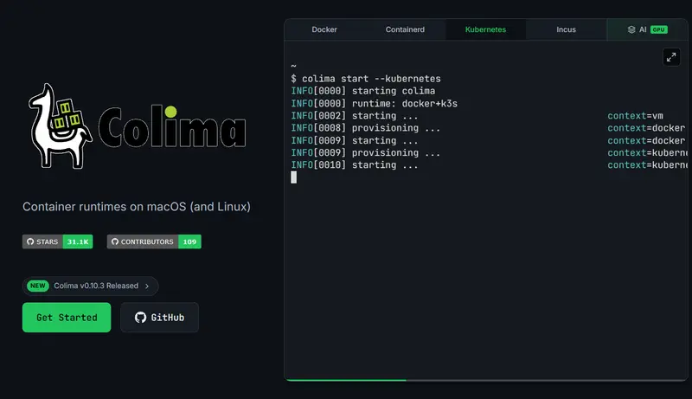Click the Get Started button
The width and height of the screenshot is (692, 399).
click(x=67, y=318)
